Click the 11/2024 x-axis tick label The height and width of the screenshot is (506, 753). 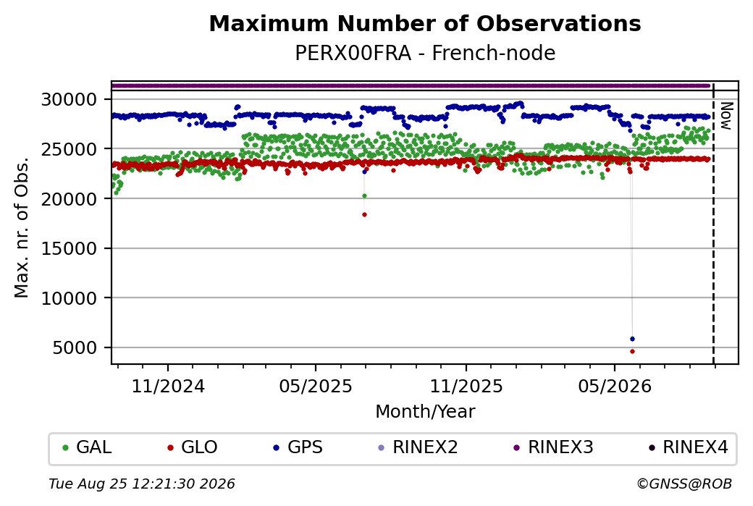tap(168, 386)
